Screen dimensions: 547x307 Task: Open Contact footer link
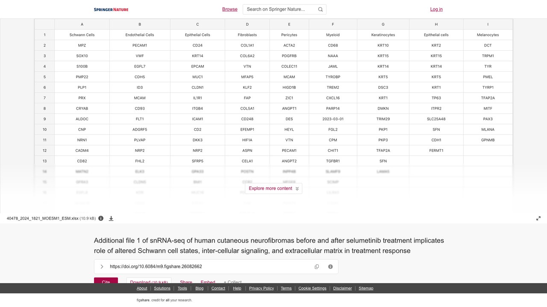[x=218, y=288]
